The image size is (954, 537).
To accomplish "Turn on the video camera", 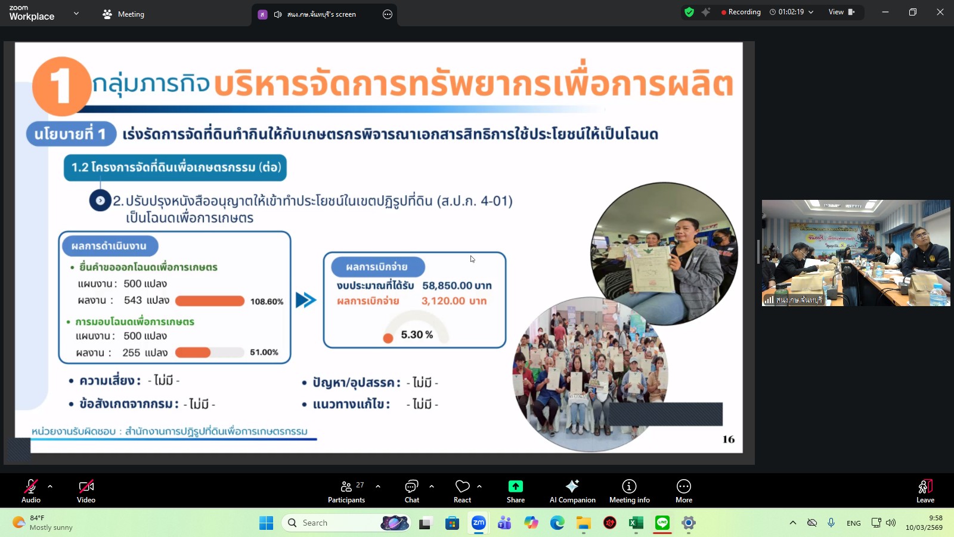I will coord(86,486).
